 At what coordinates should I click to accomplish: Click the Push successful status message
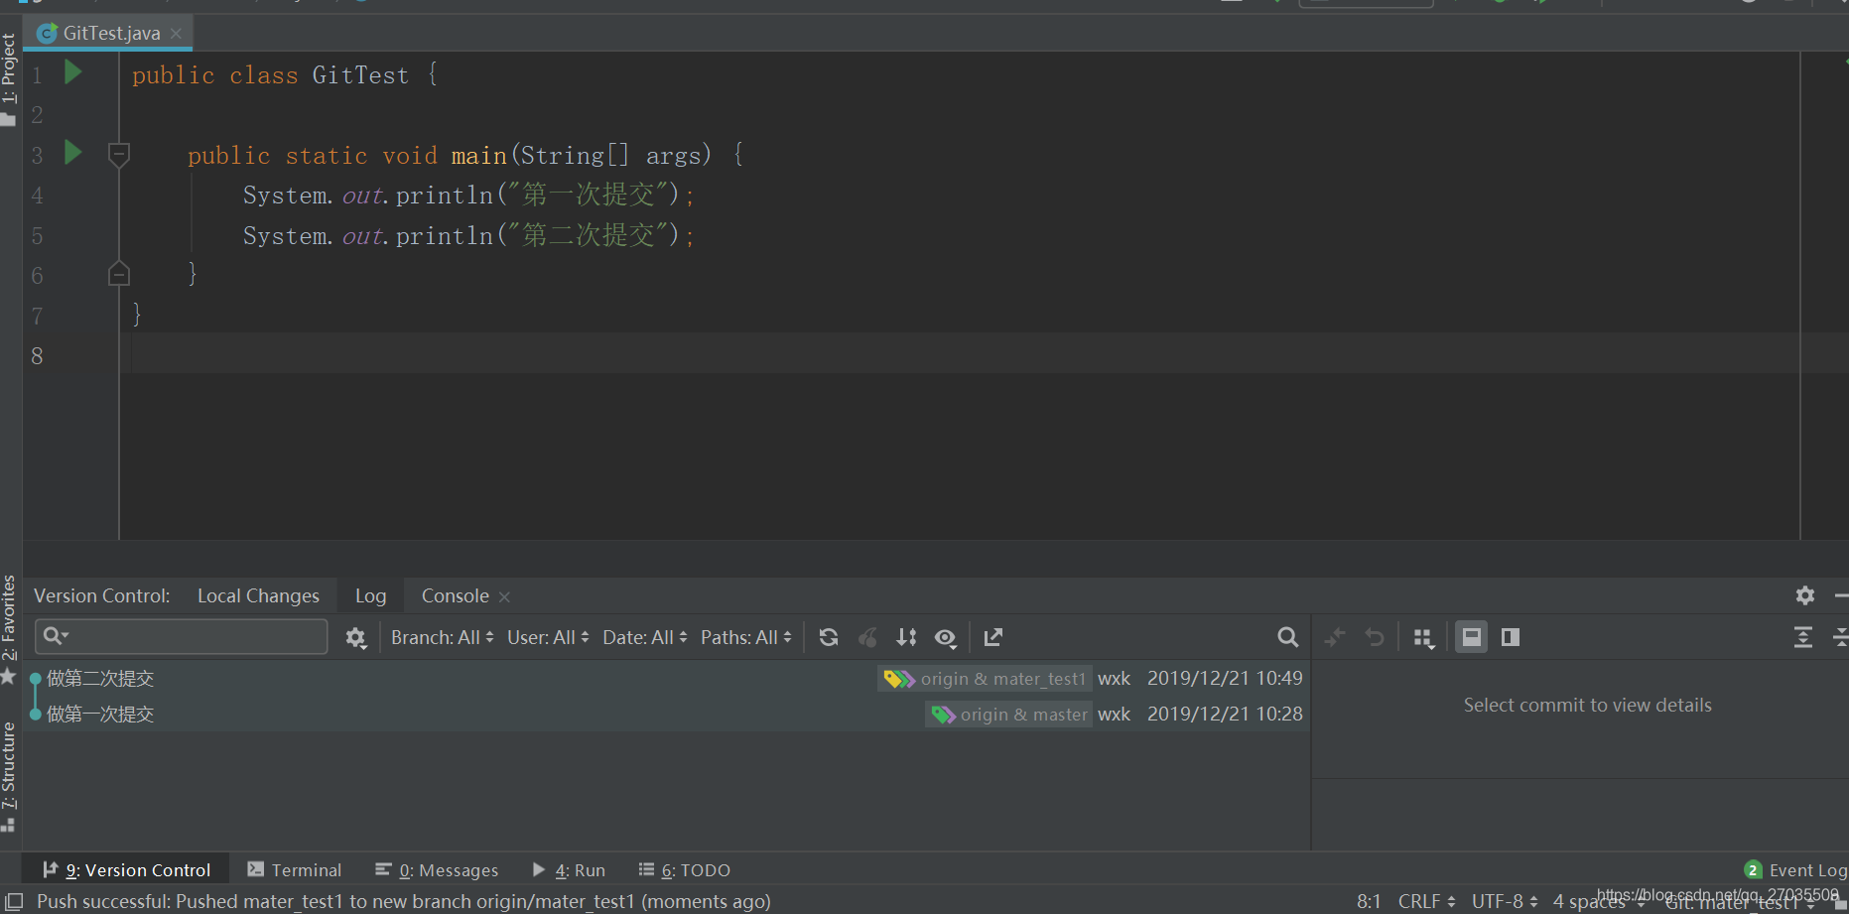[403, 901]
